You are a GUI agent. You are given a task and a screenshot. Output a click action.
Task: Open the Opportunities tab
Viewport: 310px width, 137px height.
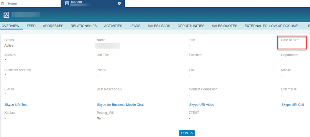click(x=191, y=26)
